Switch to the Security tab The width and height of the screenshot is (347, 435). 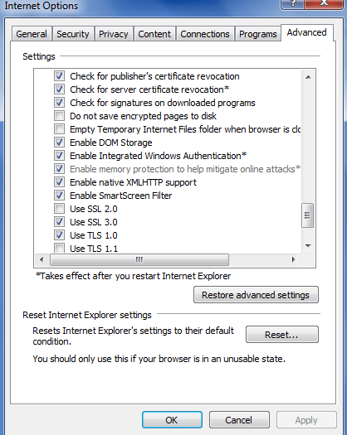(x=73, y=34)
